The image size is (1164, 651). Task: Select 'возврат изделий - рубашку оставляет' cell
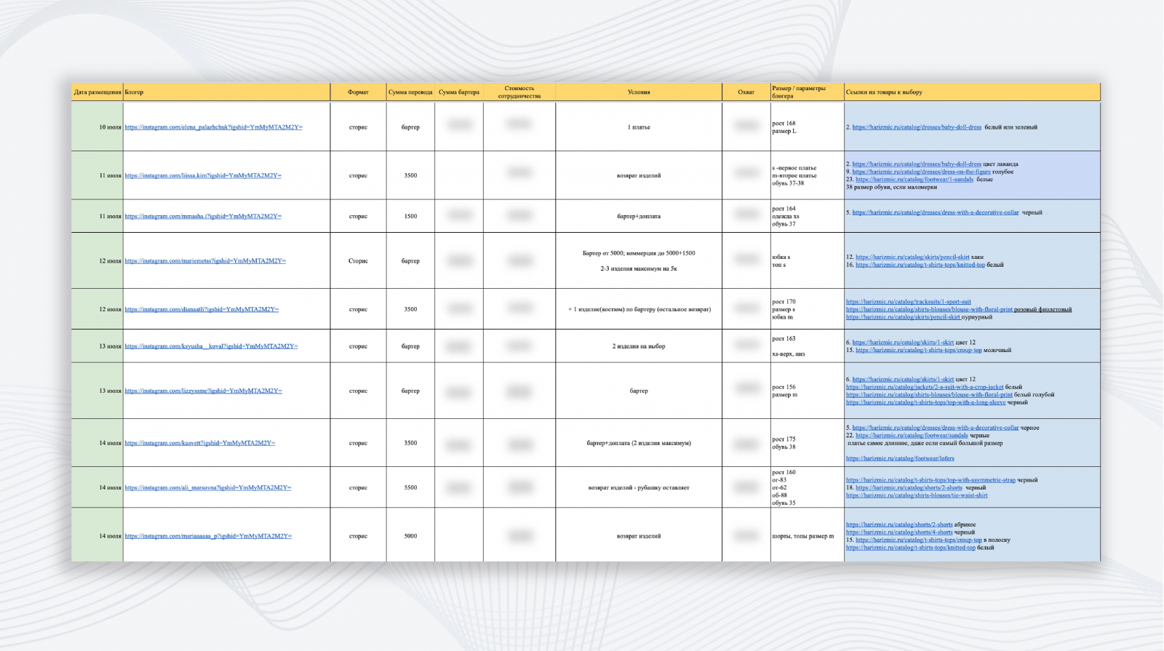tap(639, 487)
